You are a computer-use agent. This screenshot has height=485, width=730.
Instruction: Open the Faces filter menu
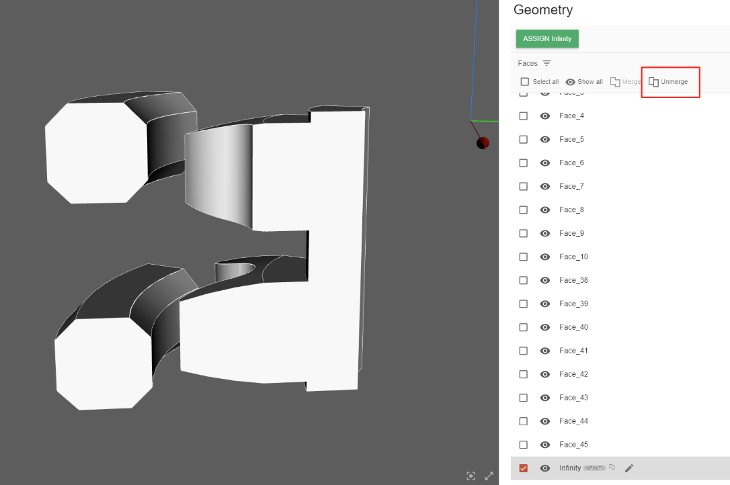[546, 63]
